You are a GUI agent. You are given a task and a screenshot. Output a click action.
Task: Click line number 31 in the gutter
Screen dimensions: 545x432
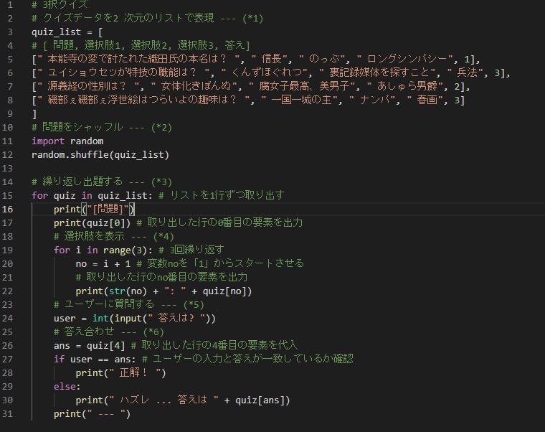click(x=7, y=413)
